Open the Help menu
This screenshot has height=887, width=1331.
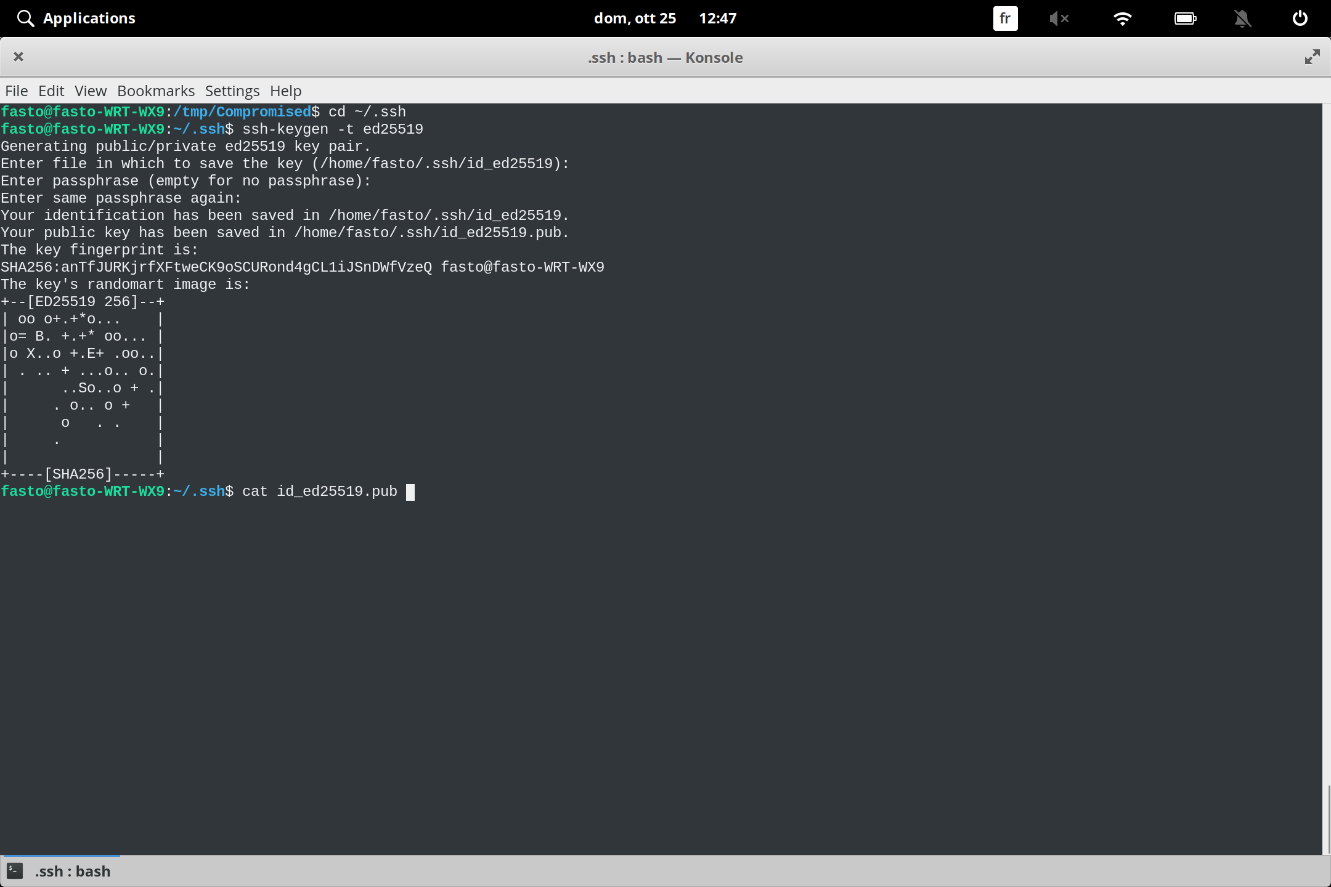click(285, 91)
